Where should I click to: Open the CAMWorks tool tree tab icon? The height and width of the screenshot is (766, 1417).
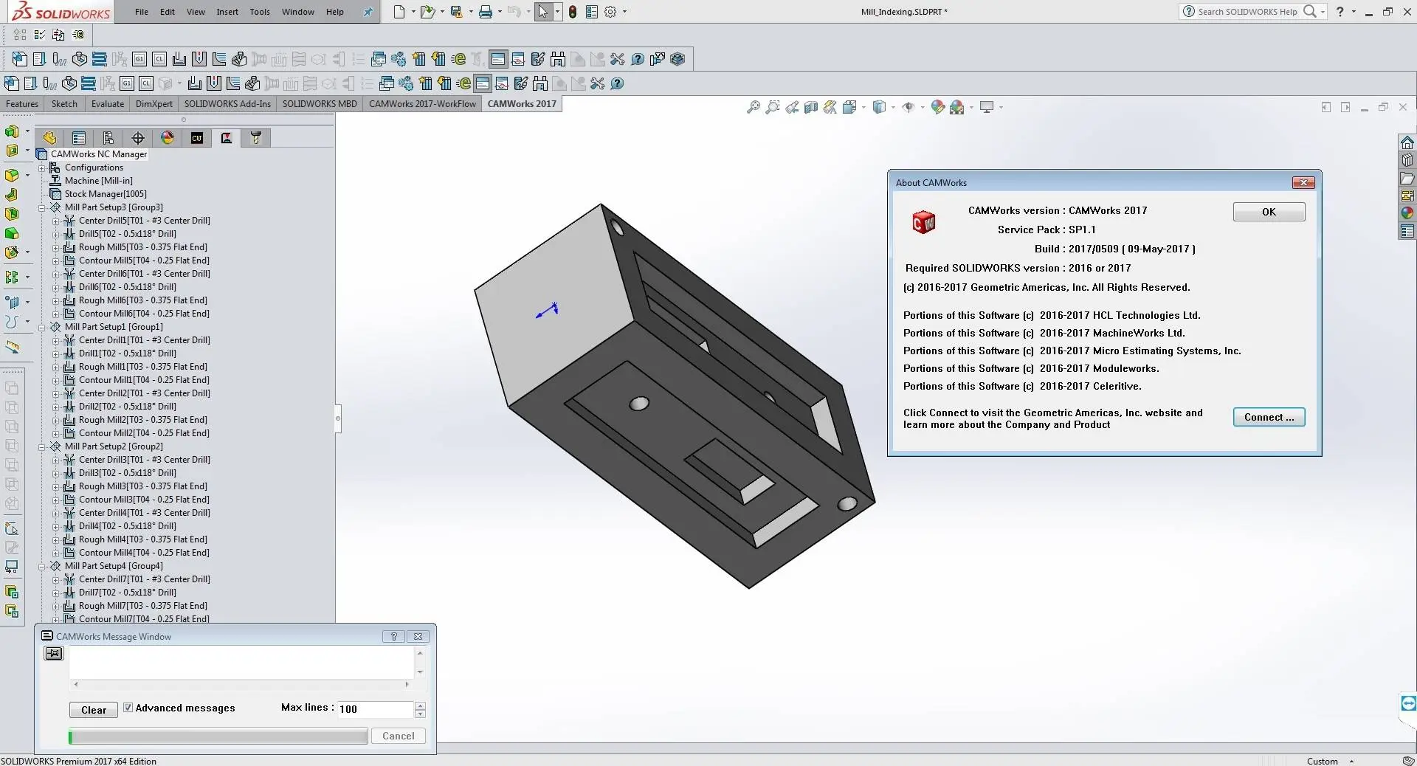[256, 138]
